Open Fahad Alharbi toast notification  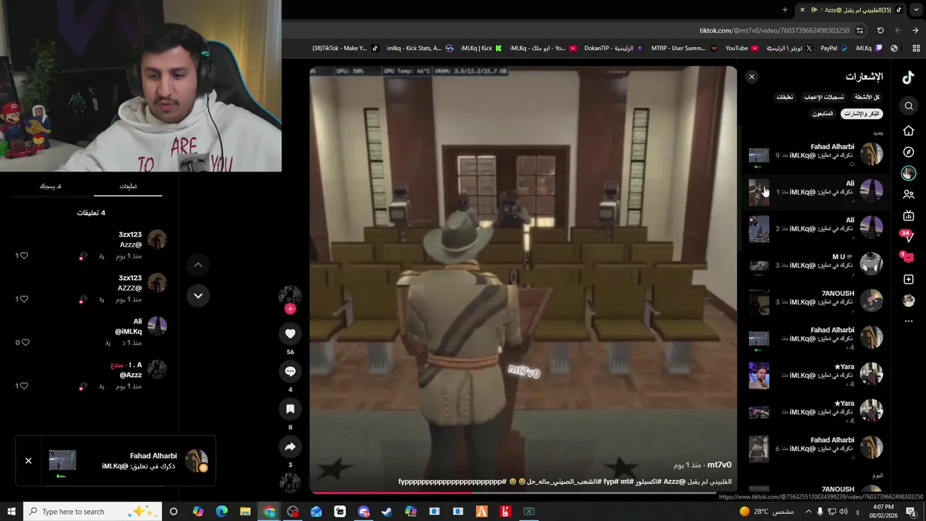[129, 461]
